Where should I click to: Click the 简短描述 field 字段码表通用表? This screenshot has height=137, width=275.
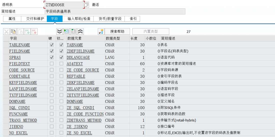pos(115,11)
